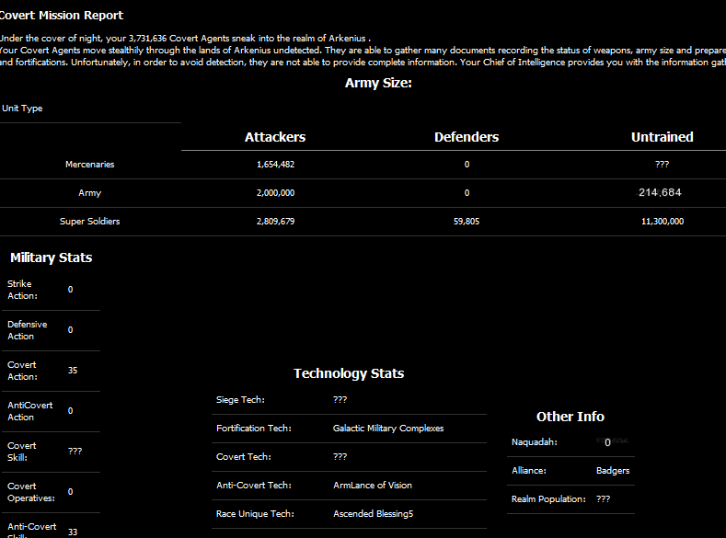The image size is (726, 538).
Task: Click the Mercenaries row label
Action: point(90,165)
